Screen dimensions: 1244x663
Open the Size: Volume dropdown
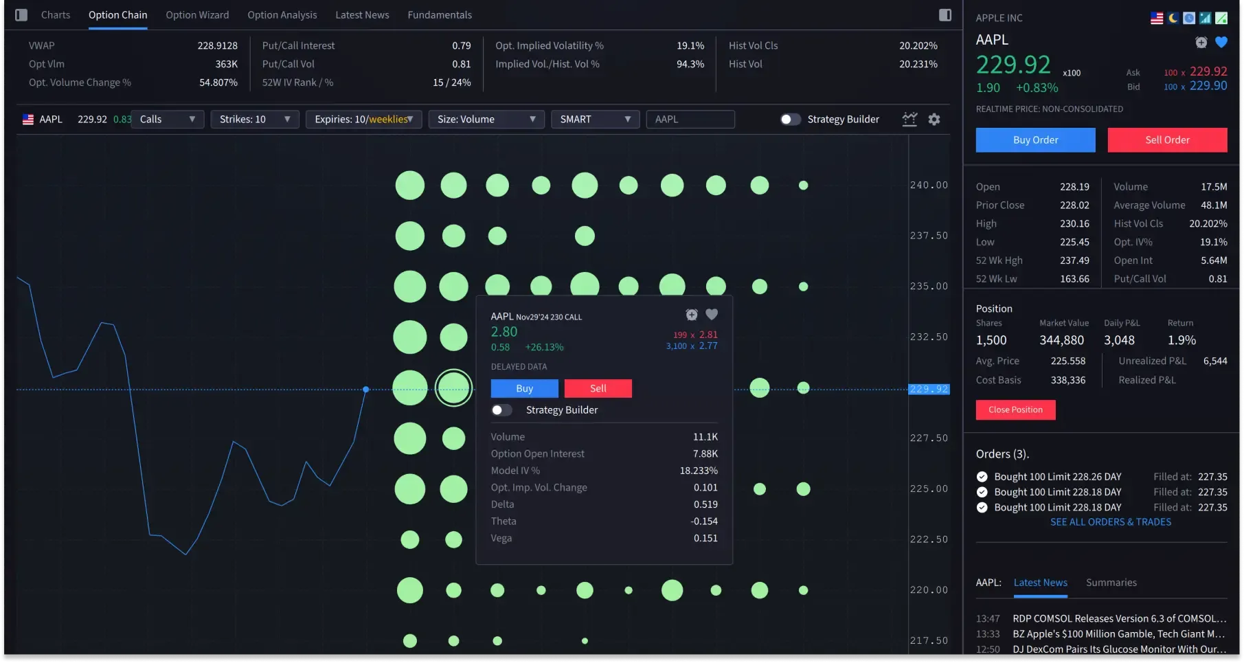pyautogui.click(x=486, y=119)
